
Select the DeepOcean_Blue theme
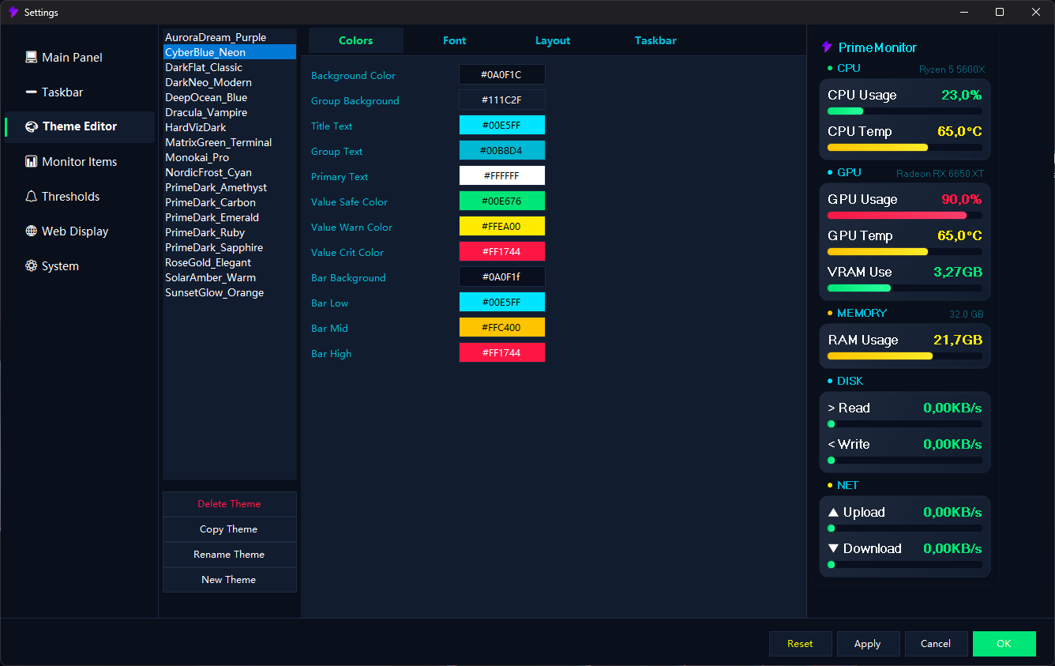pos(229,97)
